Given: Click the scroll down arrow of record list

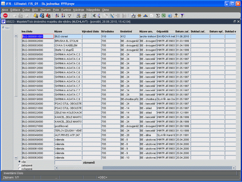Looking at the screenshot, I should pyautogui.click(x=16, y=158).
